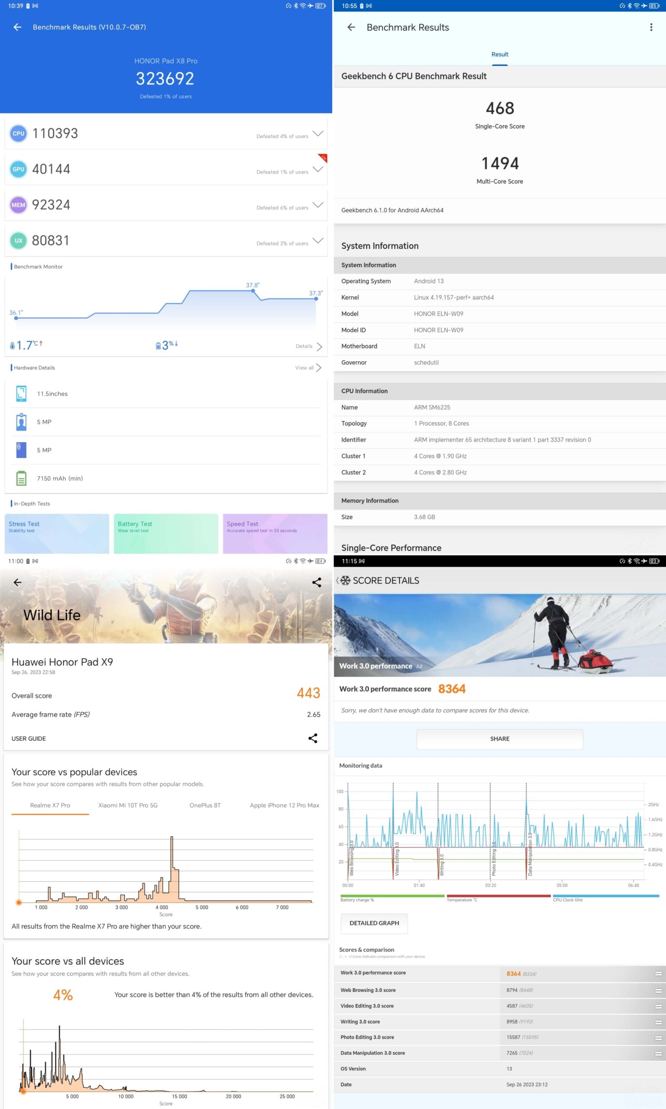Expand the GPU score 40144 row

(318, 169)
